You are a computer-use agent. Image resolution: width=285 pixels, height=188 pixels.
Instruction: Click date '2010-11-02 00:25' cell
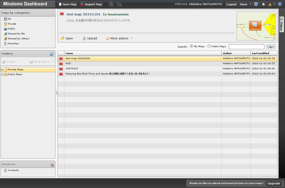pos(263,63)
